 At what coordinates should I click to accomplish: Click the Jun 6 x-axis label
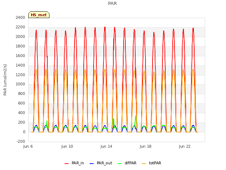[28, 146]
